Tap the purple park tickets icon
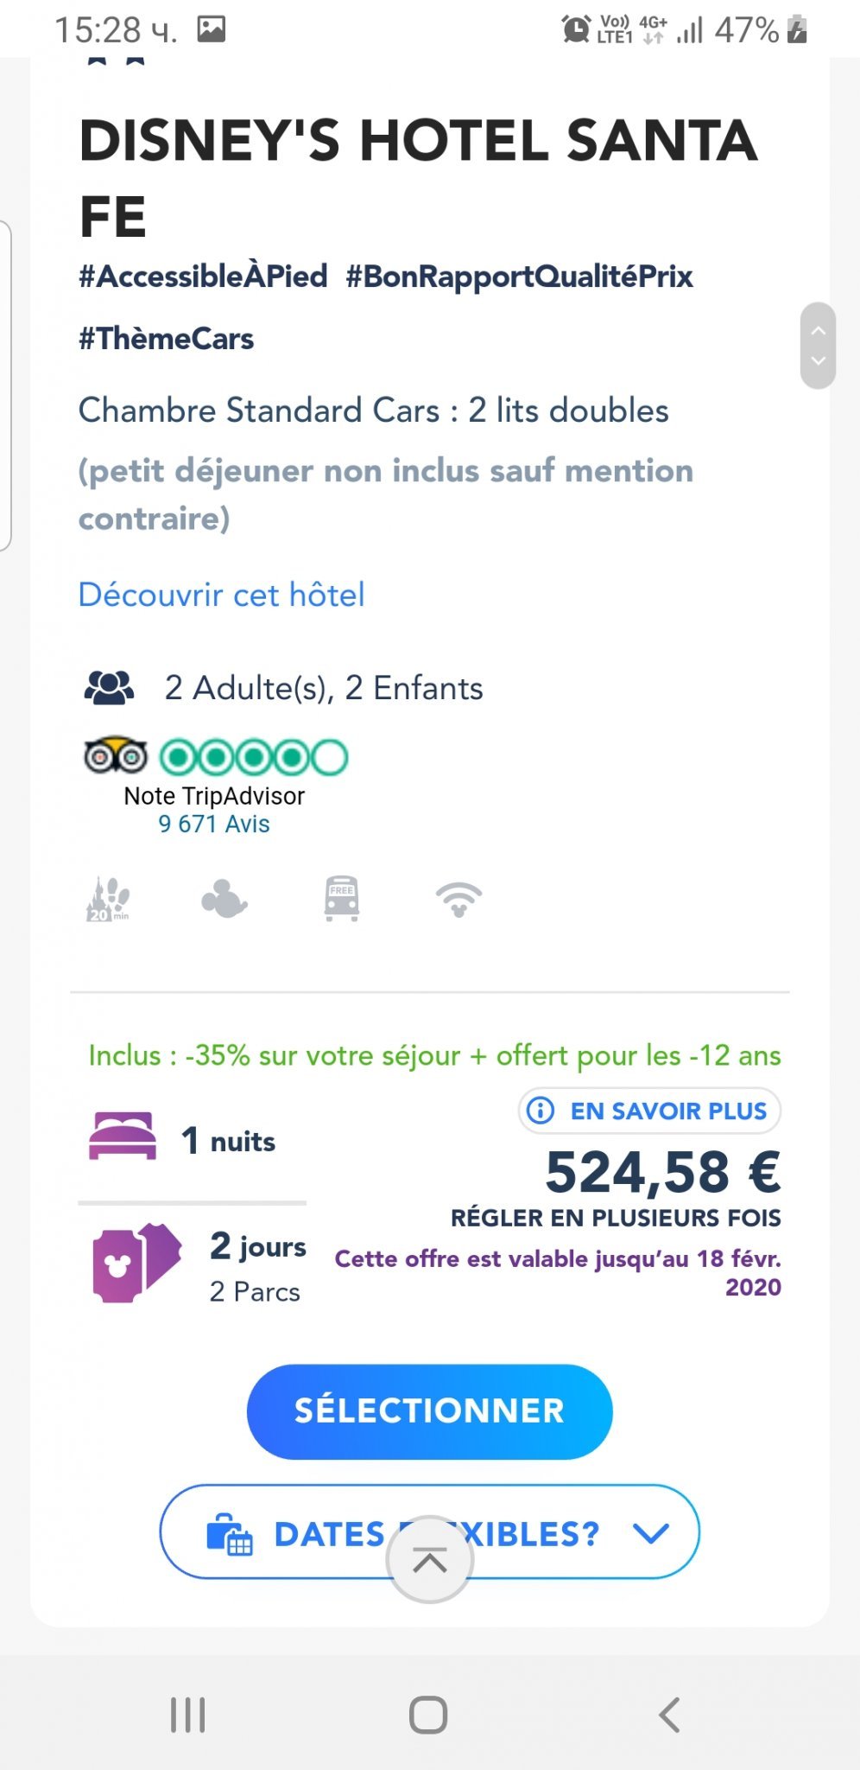The width and height of the screenshot is (860, 1770). click(x=136, y=1263)
